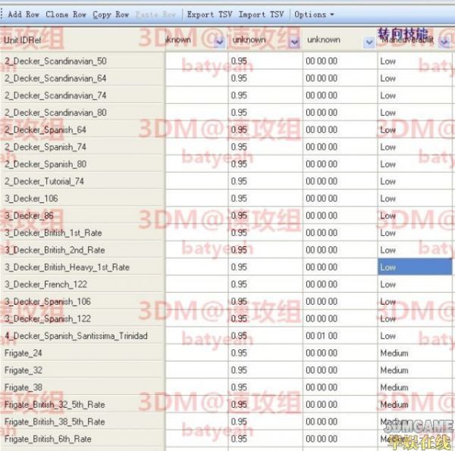Export the table using Export TSV
The image size is (455, 451).
tap(209, 14)
